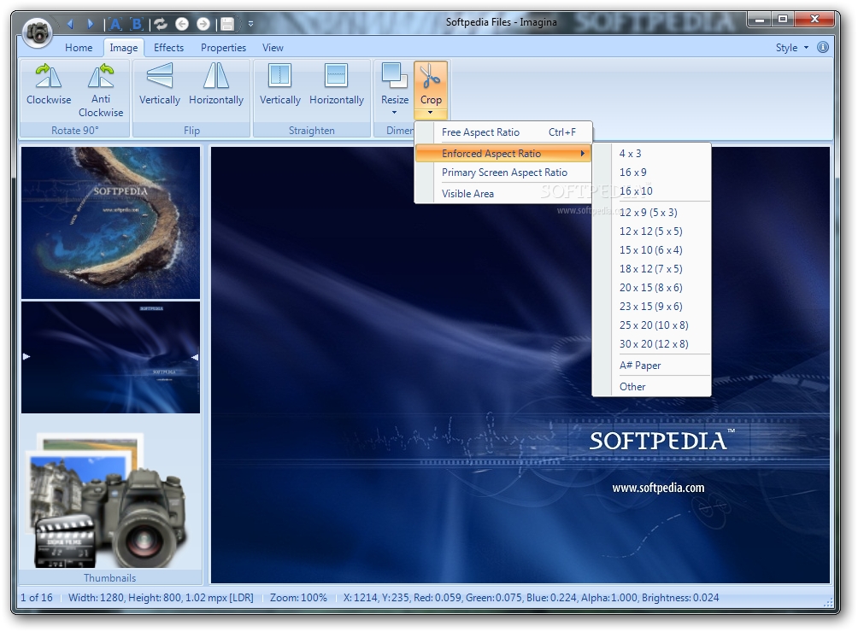Click the white circle back arrow (undo)
The height and width of the screenshot is (632, 858).
(182, 24)
